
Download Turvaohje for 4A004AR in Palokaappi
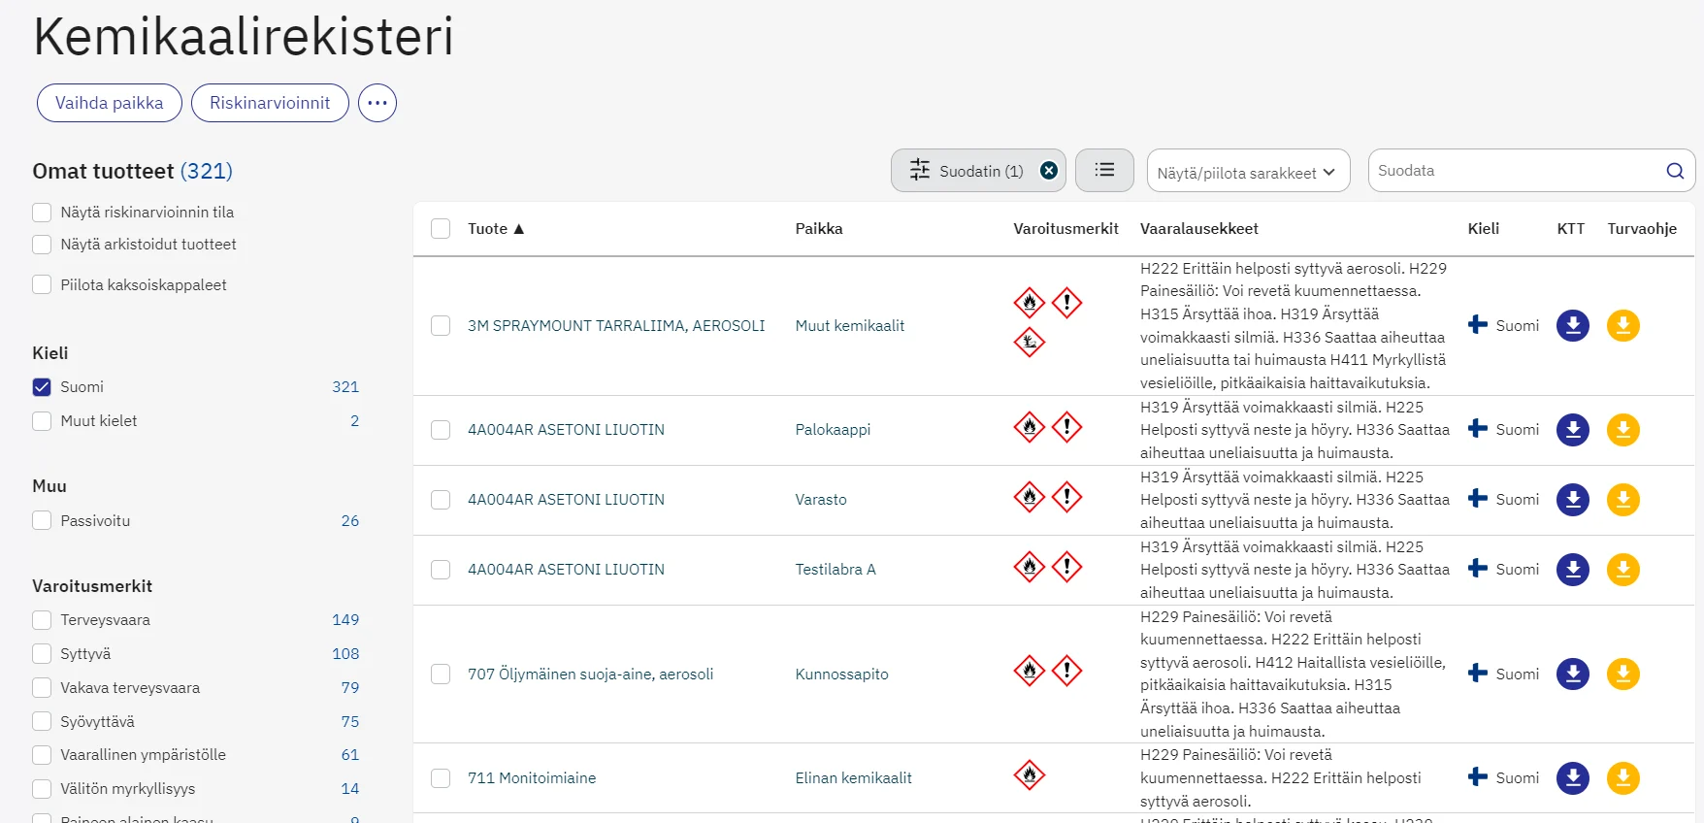point(1622,430)
